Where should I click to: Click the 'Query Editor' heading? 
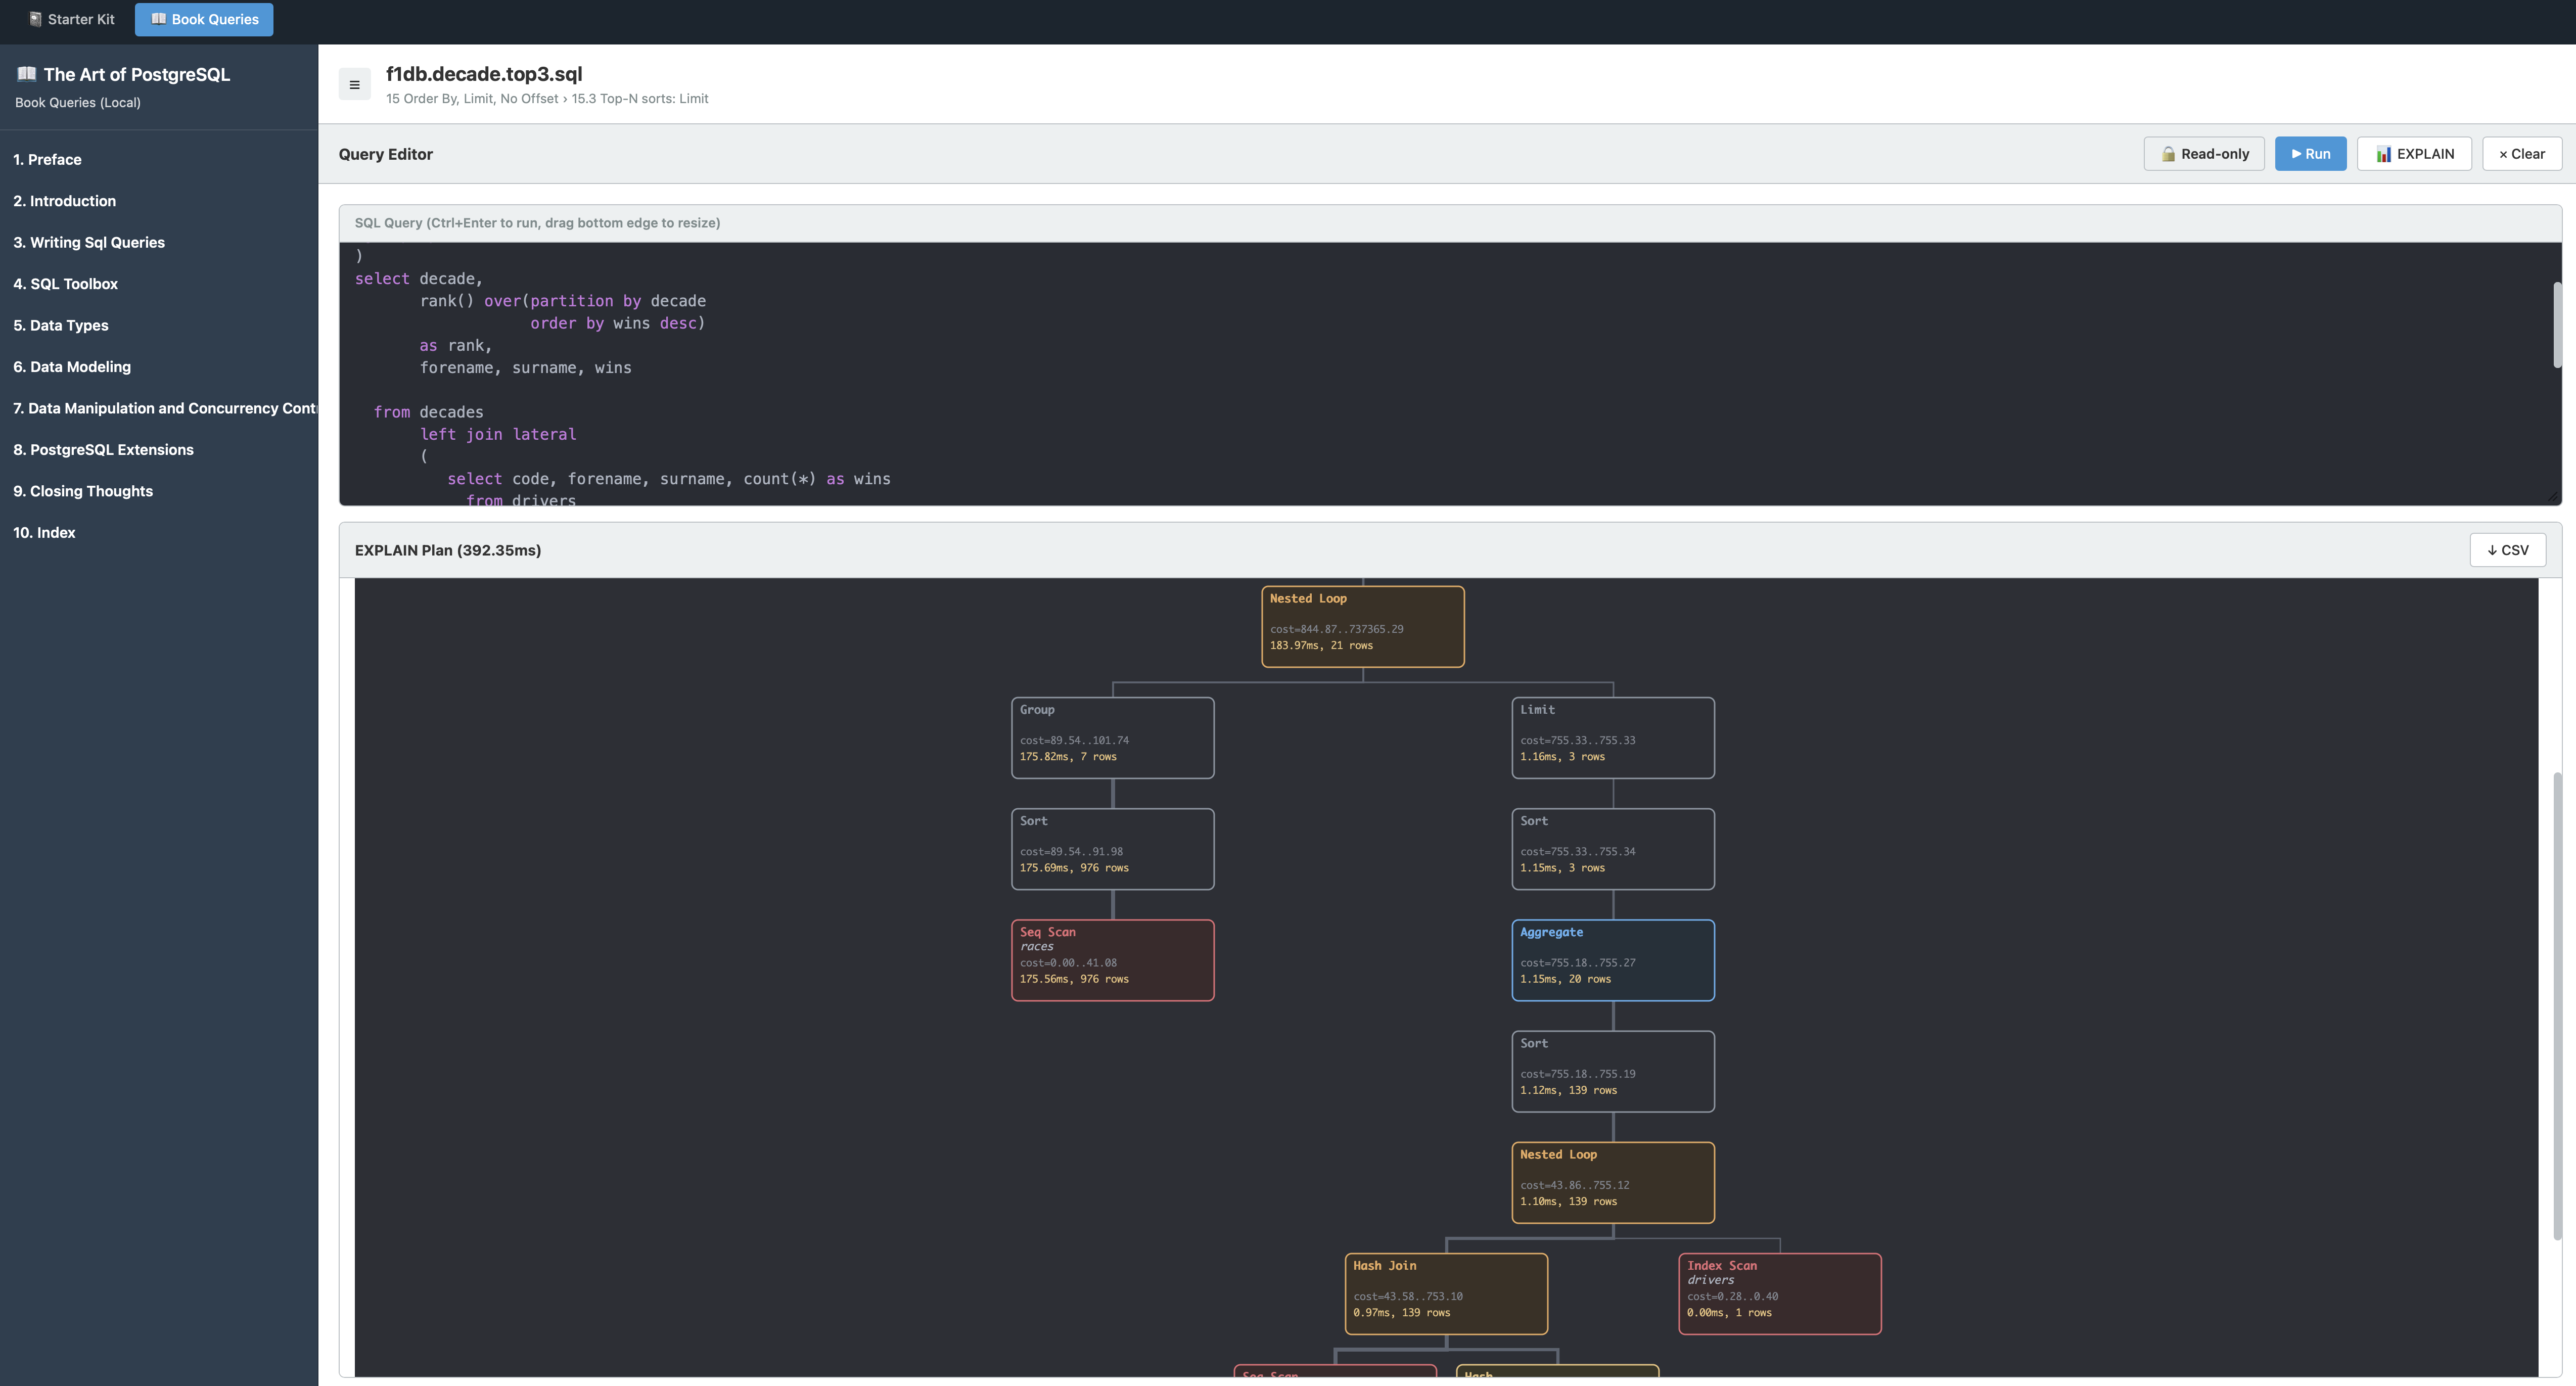[386, 154]
